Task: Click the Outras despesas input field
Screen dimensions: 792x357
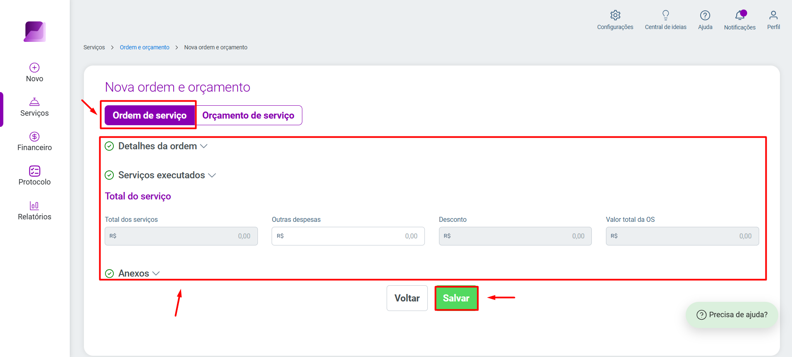Action: pos(348,236)
